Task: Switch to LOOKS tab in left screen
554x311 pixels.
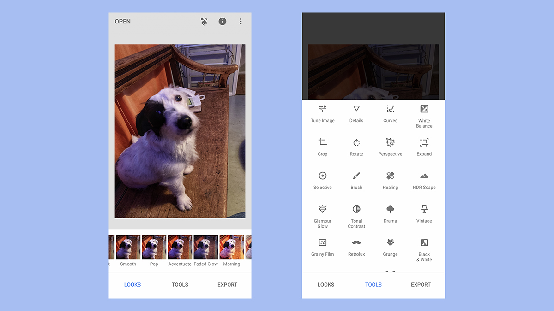Action: click(x=132, y=285)
